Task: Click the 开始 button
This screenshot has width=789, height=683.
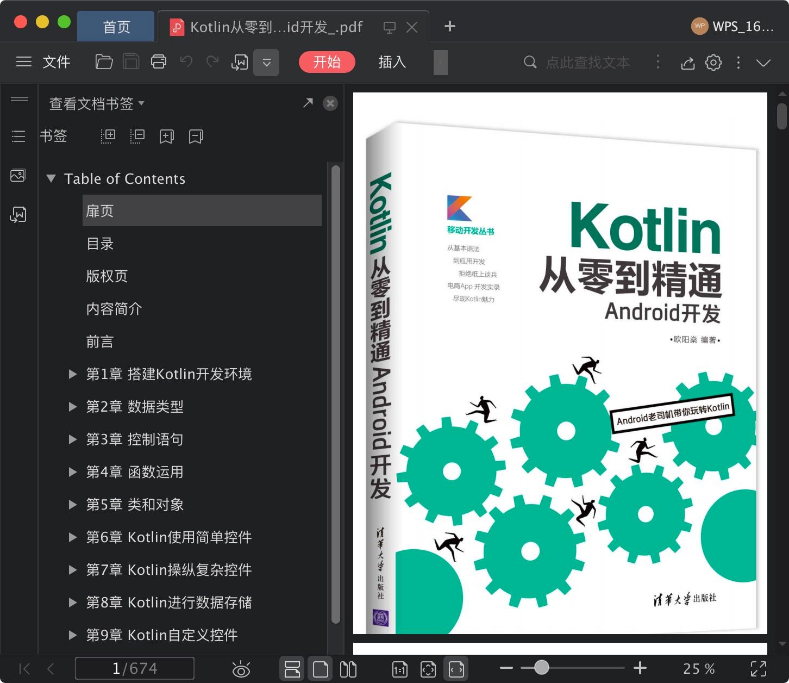Action: click(327, 62)
